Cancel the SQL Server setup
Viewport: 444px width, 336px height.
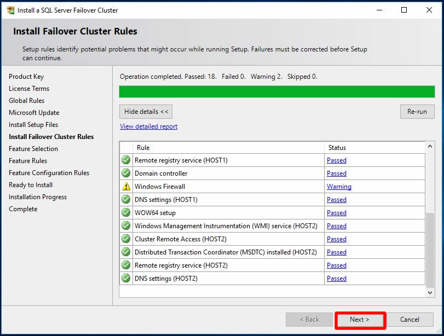click(x=409, y=320)
